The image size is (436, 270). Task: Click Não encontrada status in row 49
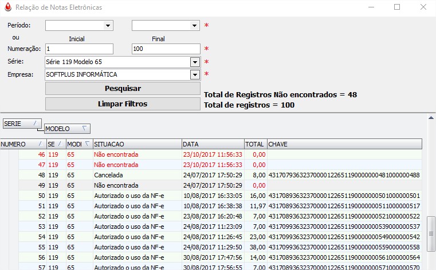(x=116, y=185)
